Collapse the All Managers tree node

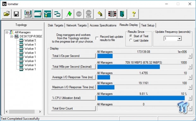coord(7,33)
